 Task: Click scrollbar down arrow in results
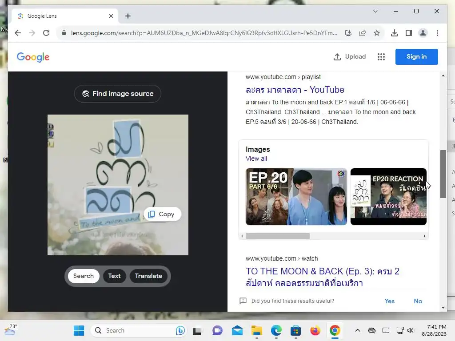(443, 307)
